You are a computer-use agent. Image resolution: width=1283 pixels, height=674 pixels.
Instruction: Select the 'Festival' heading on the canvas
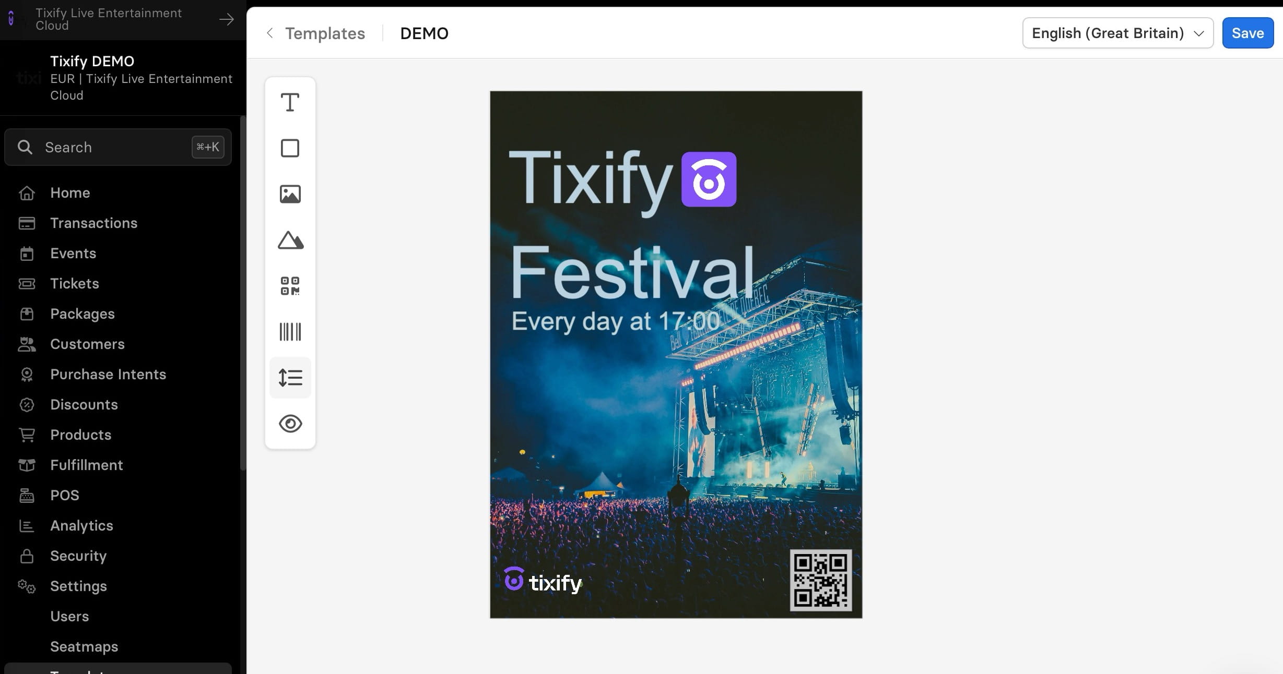tap(632, 272)
